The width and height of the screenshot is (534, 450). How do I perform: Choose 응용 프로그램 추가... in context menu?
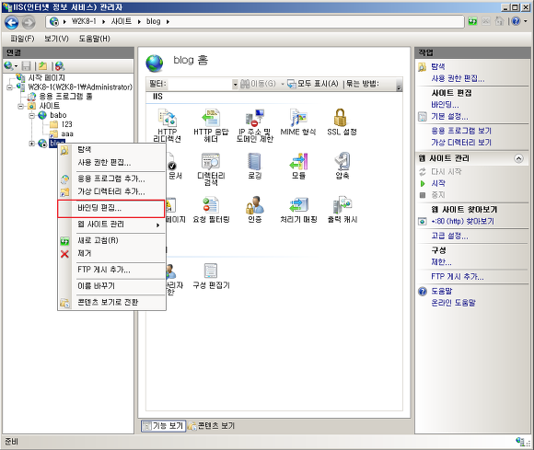click(111, 179)
